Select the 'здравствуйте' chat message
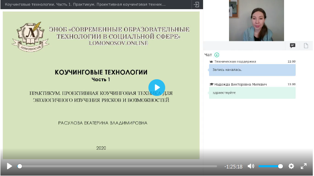Screen dimensions: 314x176 coord(252,93)
